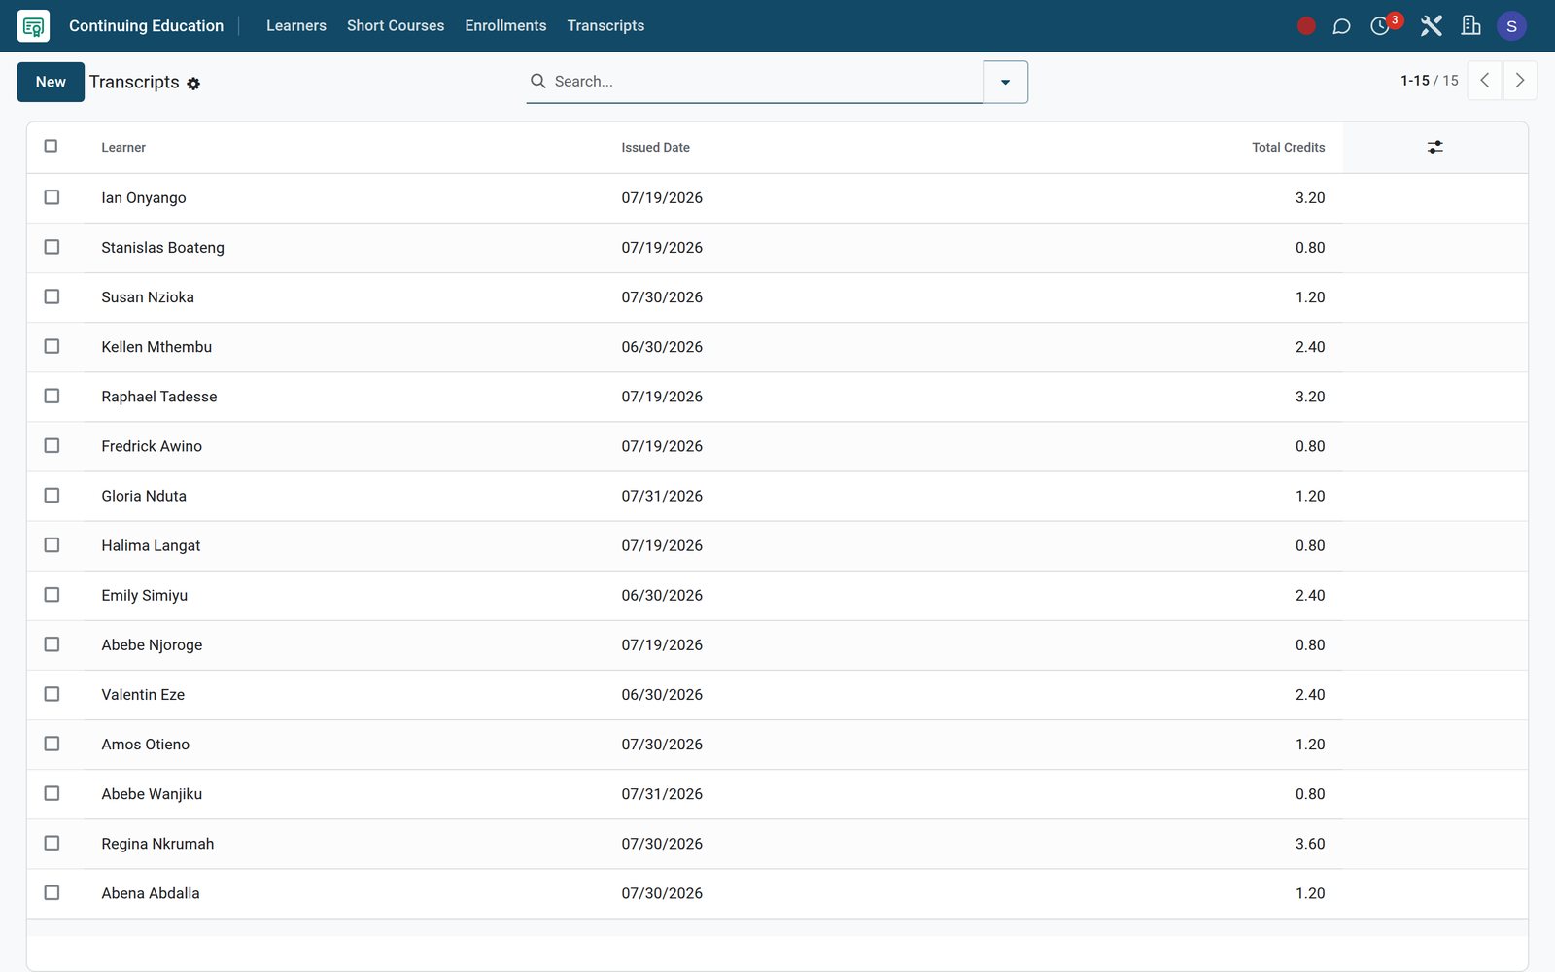Image resolution: width=1555 pixels, height=972 pixels.
Task: Tick the checkbox for Abena Abdalla
Action: 52,892
